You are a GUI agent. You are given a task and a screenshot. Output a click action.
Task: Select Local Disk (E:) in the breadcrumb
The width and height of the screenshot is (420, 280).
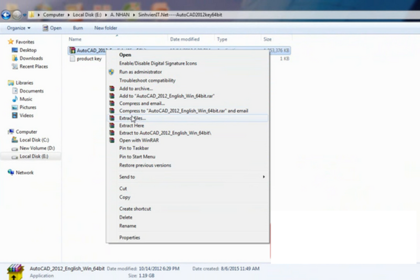pyautogui.click(x=87, y=15)
